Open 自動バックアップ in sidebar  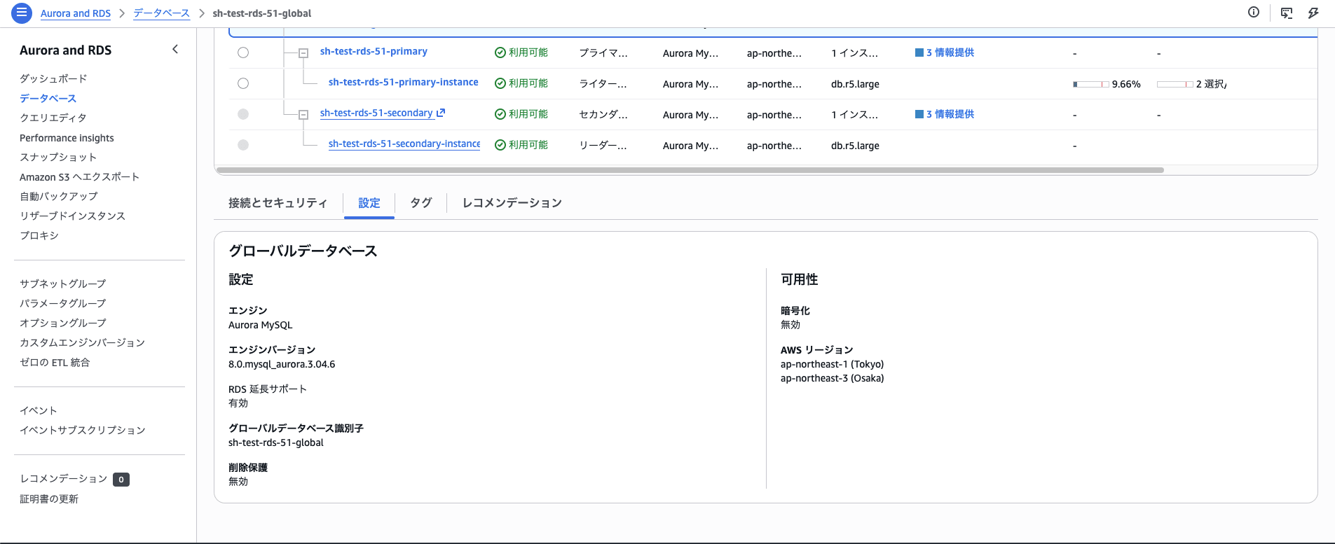pyautogui.click(x=59, y=196)
